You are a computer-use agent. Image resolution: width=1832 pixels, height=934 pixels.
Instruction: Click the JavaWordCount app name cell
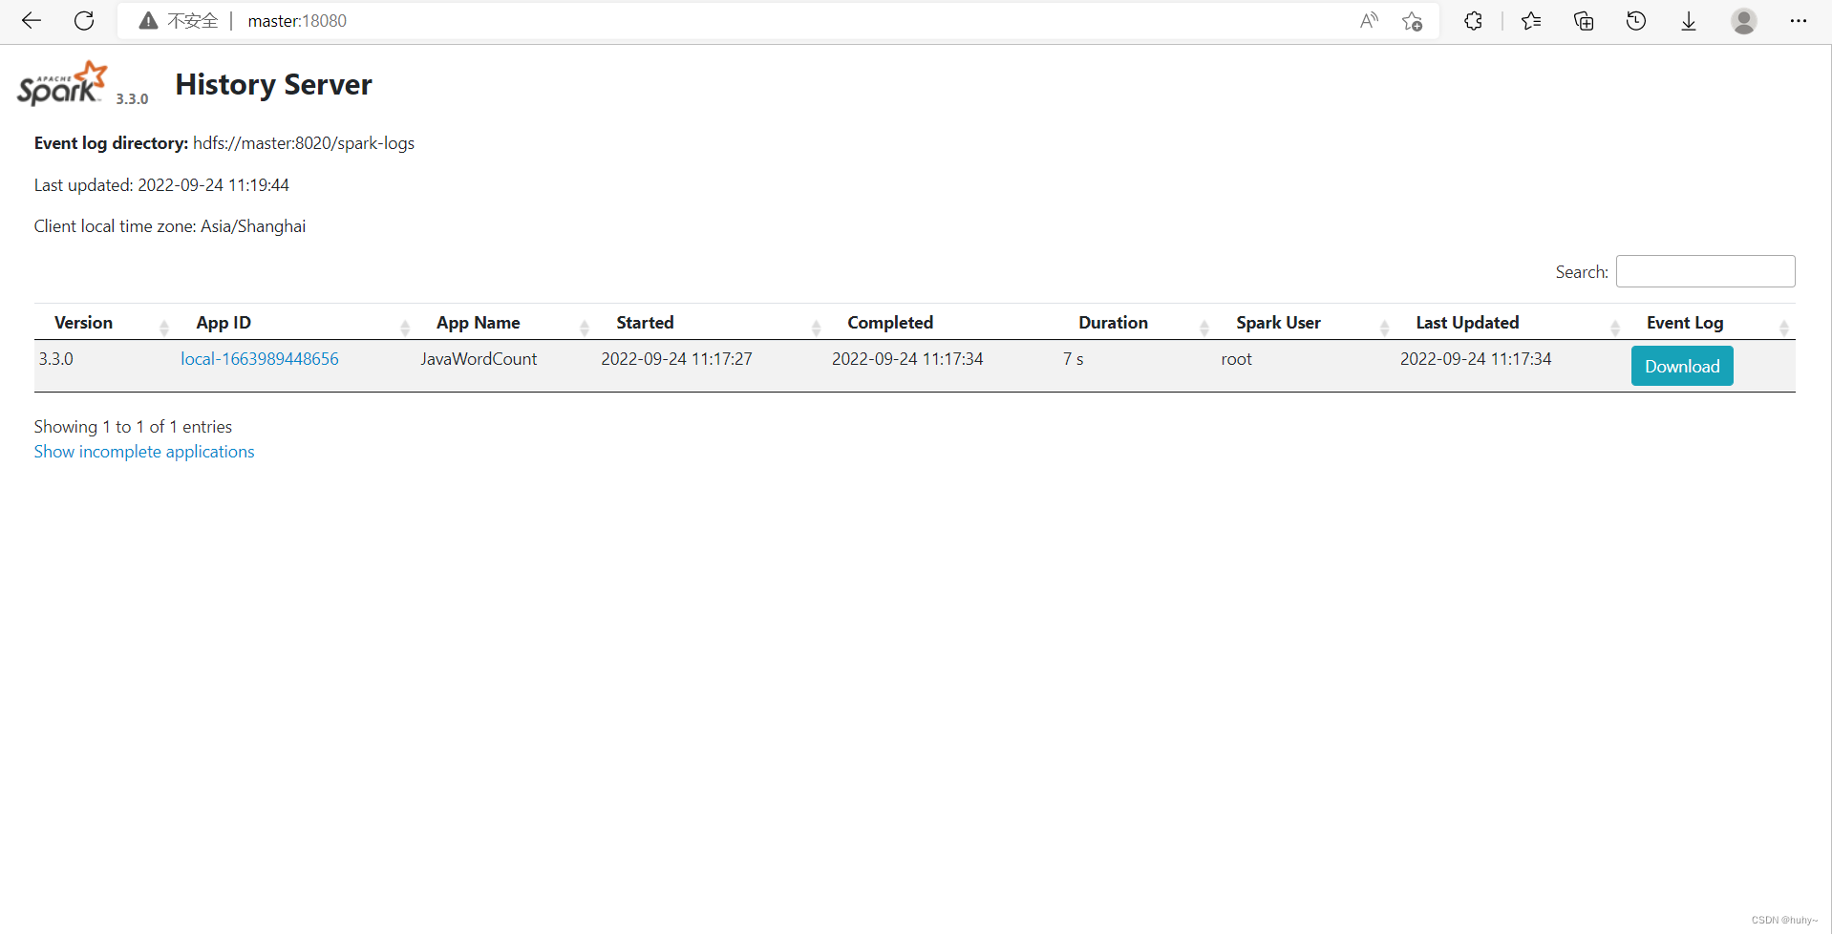(x=479, y=359)
